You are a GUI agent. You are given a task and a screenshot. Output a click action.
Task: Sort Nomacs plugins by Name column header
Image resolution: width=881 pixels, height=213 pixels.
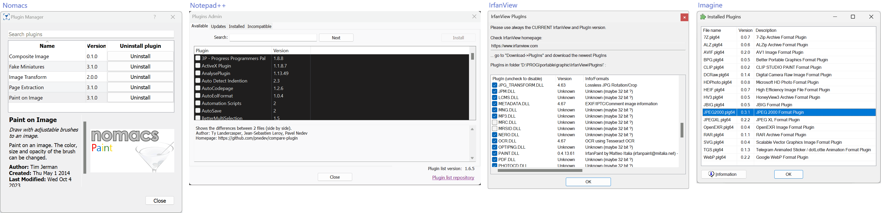(47, 46)
